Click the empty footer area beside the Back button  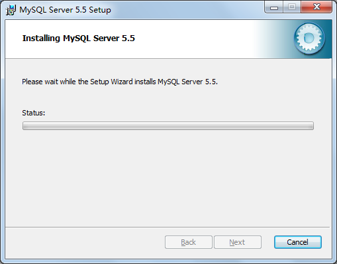tap(85, 242)
